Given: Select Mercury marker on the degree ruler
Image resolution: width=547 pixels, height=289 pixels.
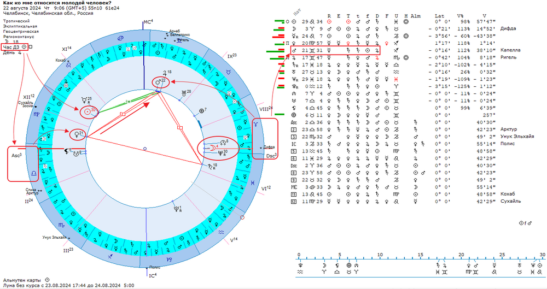Looking at the screenshot, I should pyautogui.click(x=494, y=266).
